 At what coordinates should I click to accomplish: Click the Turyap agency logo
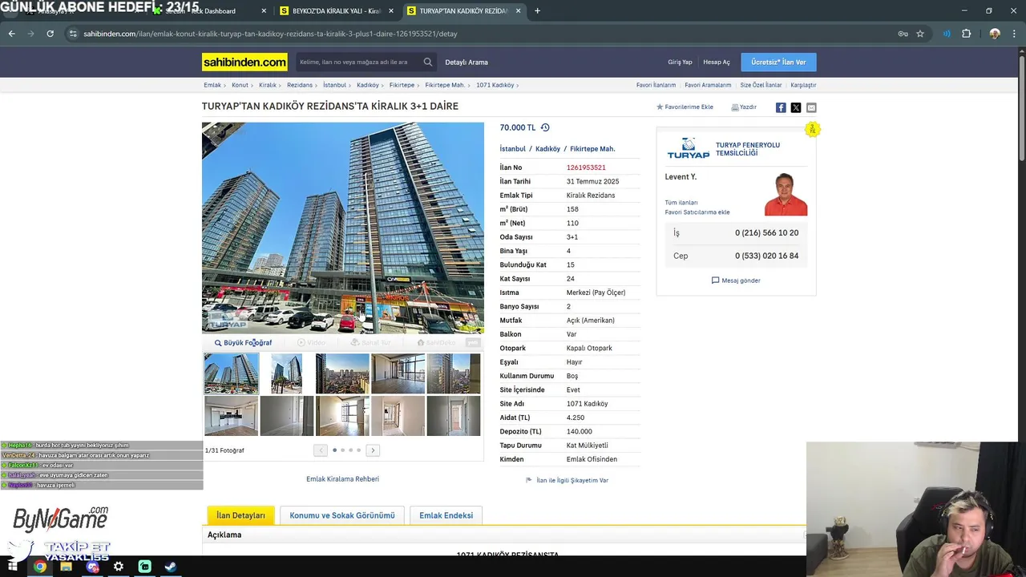coord(689,148)
